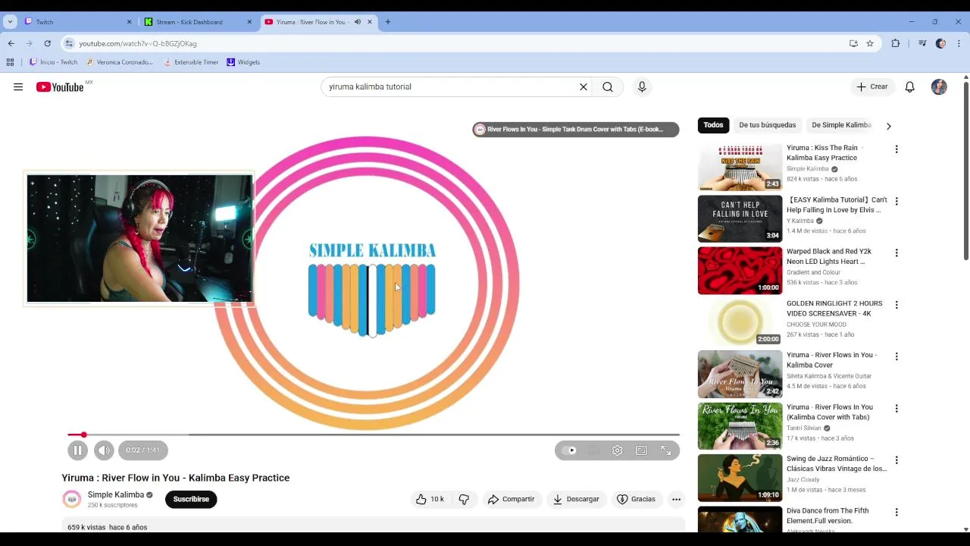Switch to theater mode
Screen dimensions: 970x546
pos(642,450)
